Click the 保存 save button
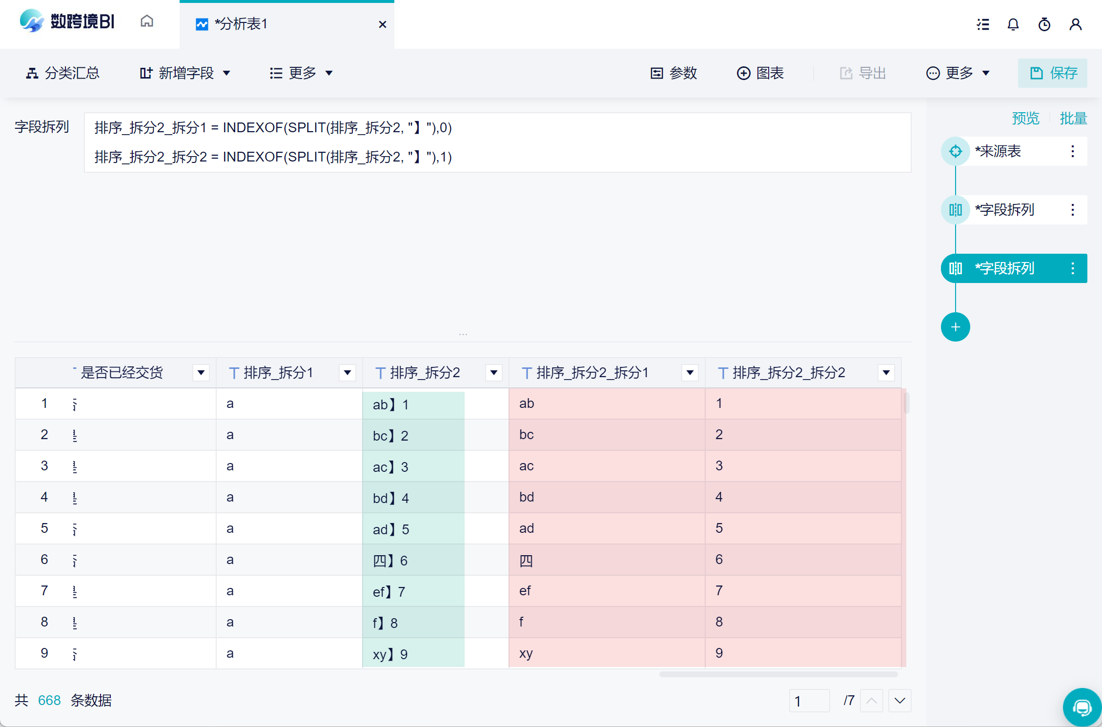 tap(1052, 73)
